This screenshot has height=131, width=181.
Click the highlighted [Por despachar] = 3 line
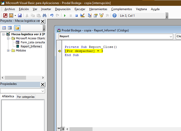click(x=84, y=51)
